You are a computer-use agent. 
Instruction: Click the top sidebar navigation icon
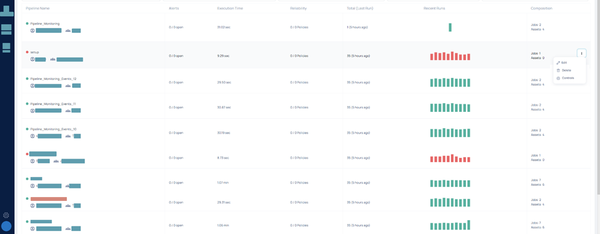click(6, 11)
